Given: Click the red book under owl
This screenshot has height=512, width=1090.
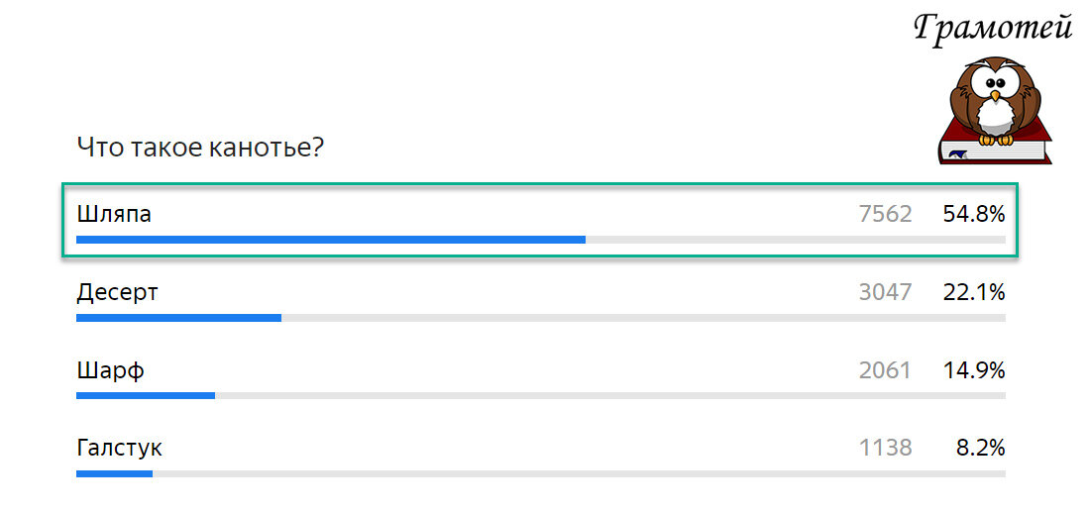Looking at the screenshot, I should click(996, 145).
